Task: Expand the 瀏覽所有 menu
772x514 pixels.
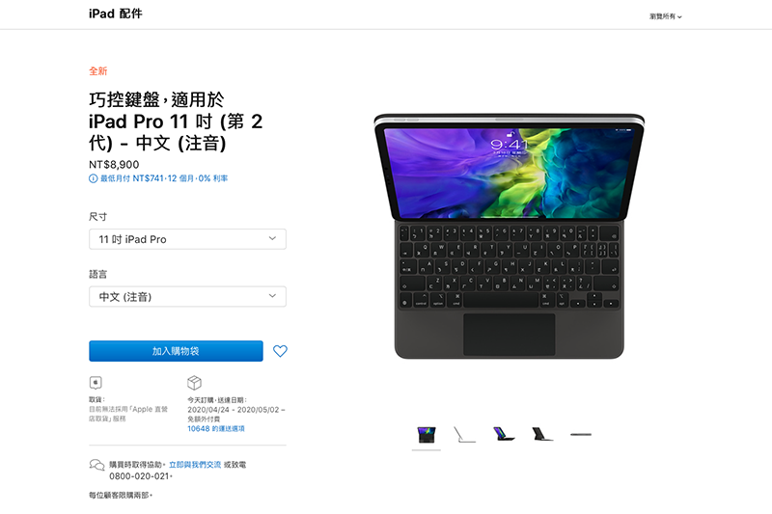Action: click(x=665, y=16)
